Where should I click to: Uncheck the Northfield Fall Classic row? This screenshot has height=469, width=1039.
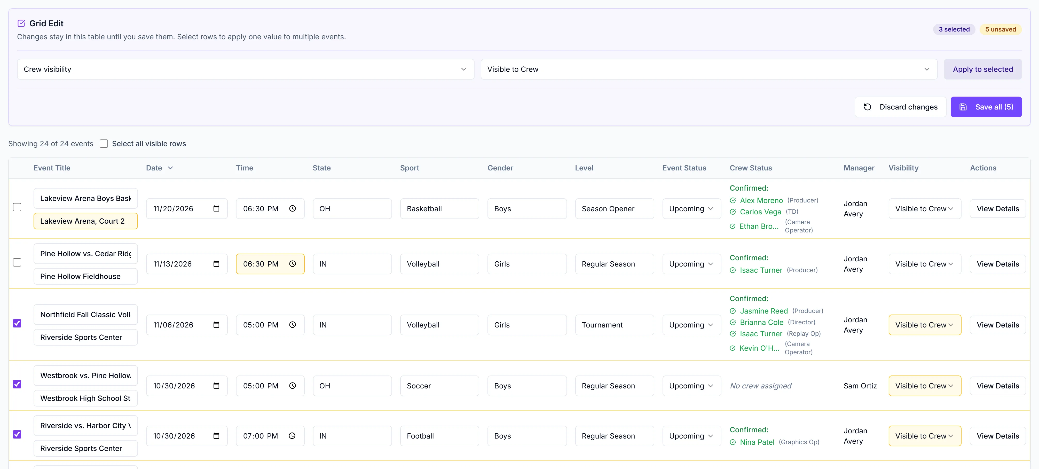[17, 323]
